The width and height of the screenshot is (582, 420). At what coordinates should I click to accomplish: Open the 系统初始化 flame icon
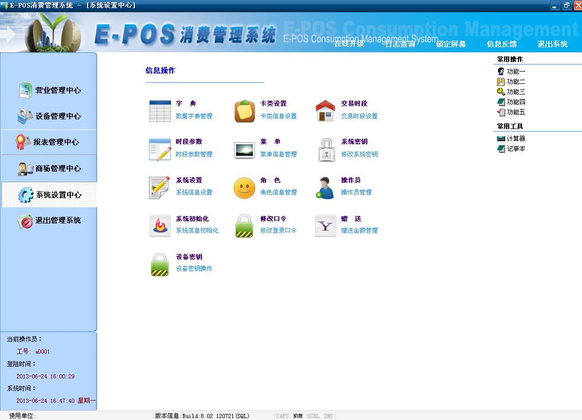click(160, 227)
